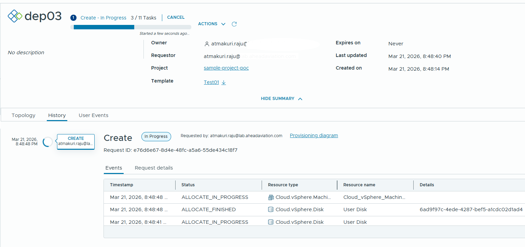Select the History tab
Viewport: 525px width, 247px height.
tap(57, 115)
